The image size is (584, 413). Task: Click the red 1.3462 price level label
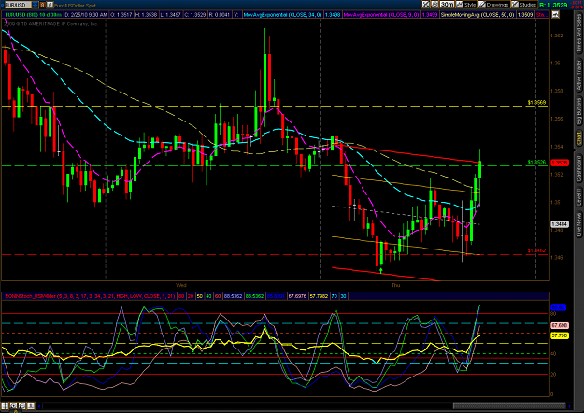[536, 250]
